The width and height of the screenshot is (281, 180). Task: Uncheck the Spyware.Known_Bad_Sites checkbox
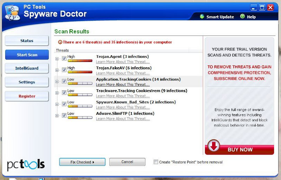pos(64,104)
